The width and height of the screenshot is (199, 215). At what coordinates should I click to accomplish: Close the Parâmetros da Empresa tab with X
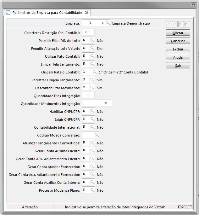click(x=87, y=13)
